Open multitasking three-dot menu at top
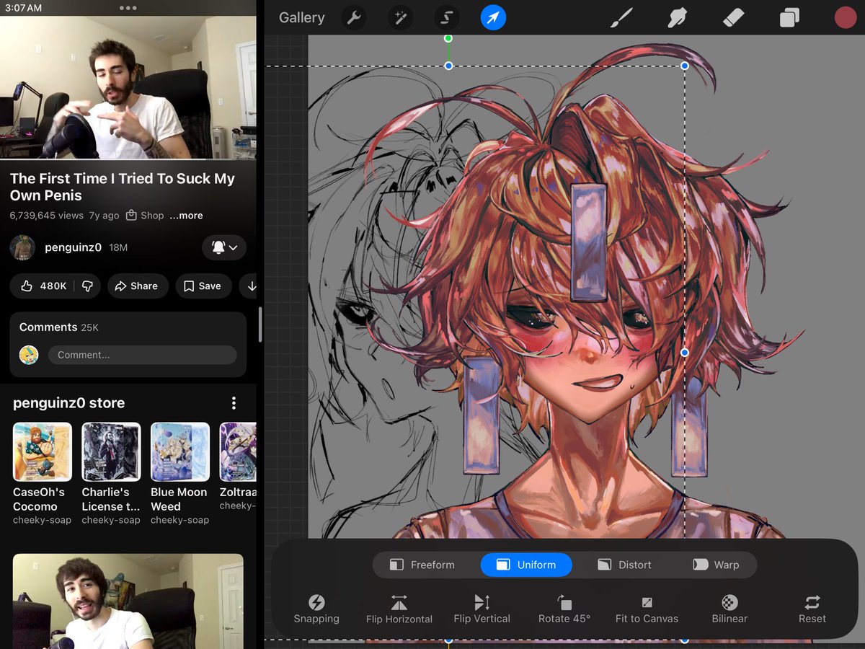This screenshot has height=649, width=865. click(x=128, y=8)
